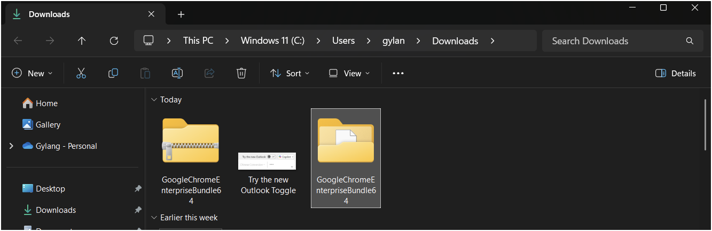
Task: Open Gylang - Personal in navigation pane
Action: (x=60, y=146)
